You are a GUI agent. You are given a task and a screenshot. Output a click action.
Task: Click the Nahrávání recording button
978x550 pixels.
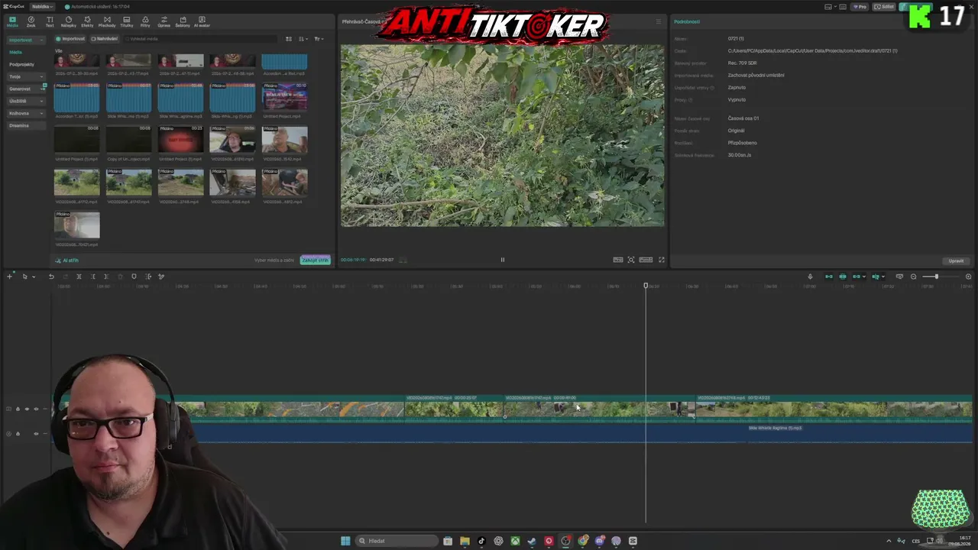point(105,39)
